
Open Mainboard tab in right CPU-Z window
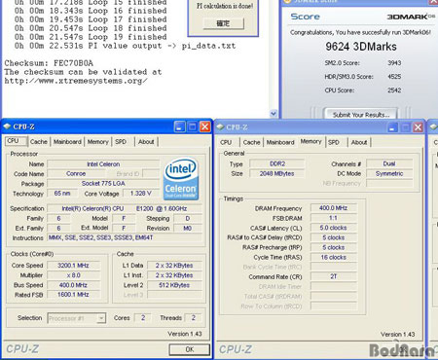click(280, 142)
